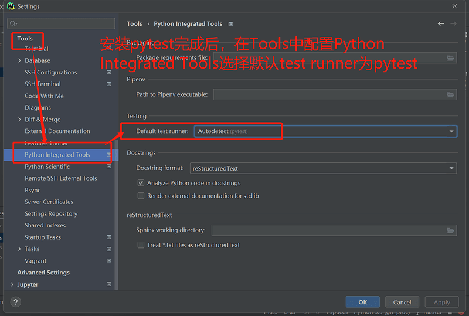Click project icon beside Python Integrated Tools
This screenshot has height=316, width=469.
pos(109,155)
